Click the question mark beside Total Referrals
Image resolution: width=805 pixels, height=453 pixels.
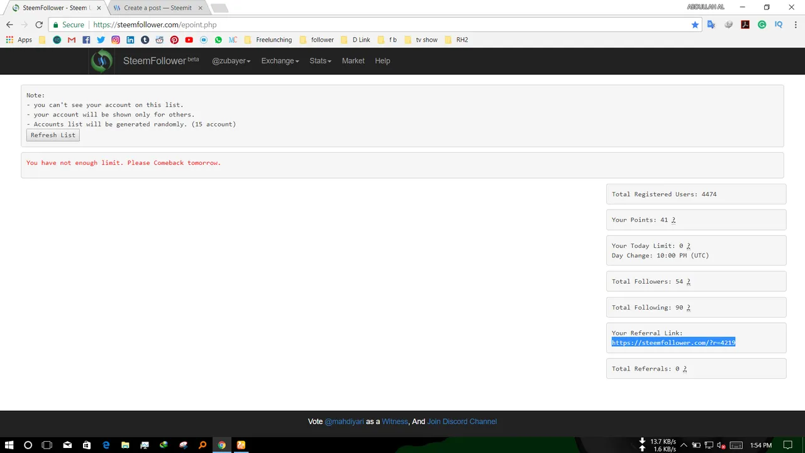click(685, 369)
